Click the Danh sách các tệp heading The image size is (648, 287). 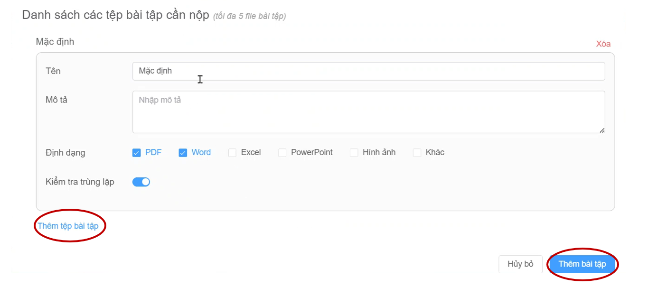click(115, 15)
